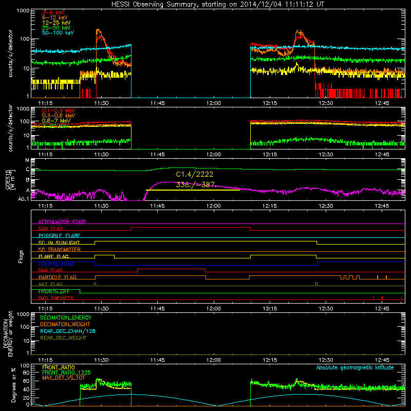The height and width of the screenshot is (411, 411).
Task: Click the yellow flare duration bar in GOES panel
Action: tap(193, 190)
